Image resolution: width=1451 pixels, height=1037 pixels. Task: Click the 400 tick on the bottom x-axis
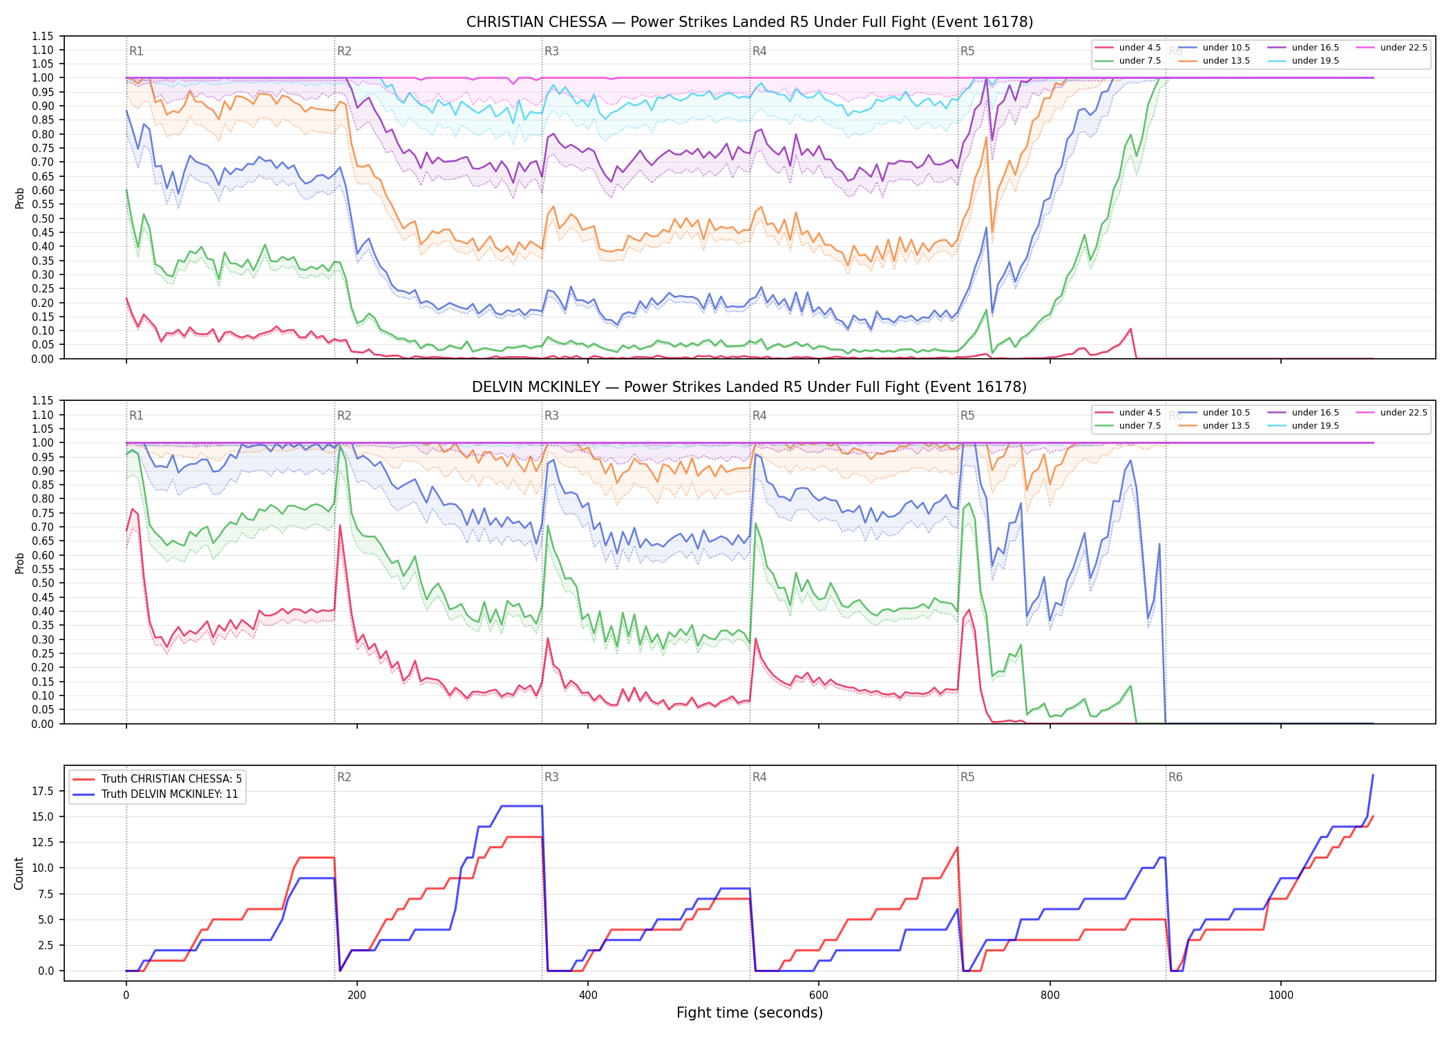[x=588, y=995]
